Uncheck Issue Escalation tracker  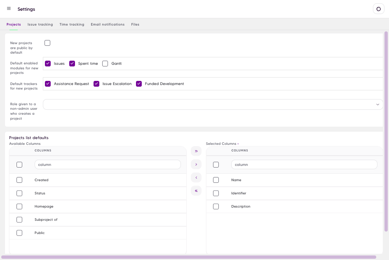96,84
